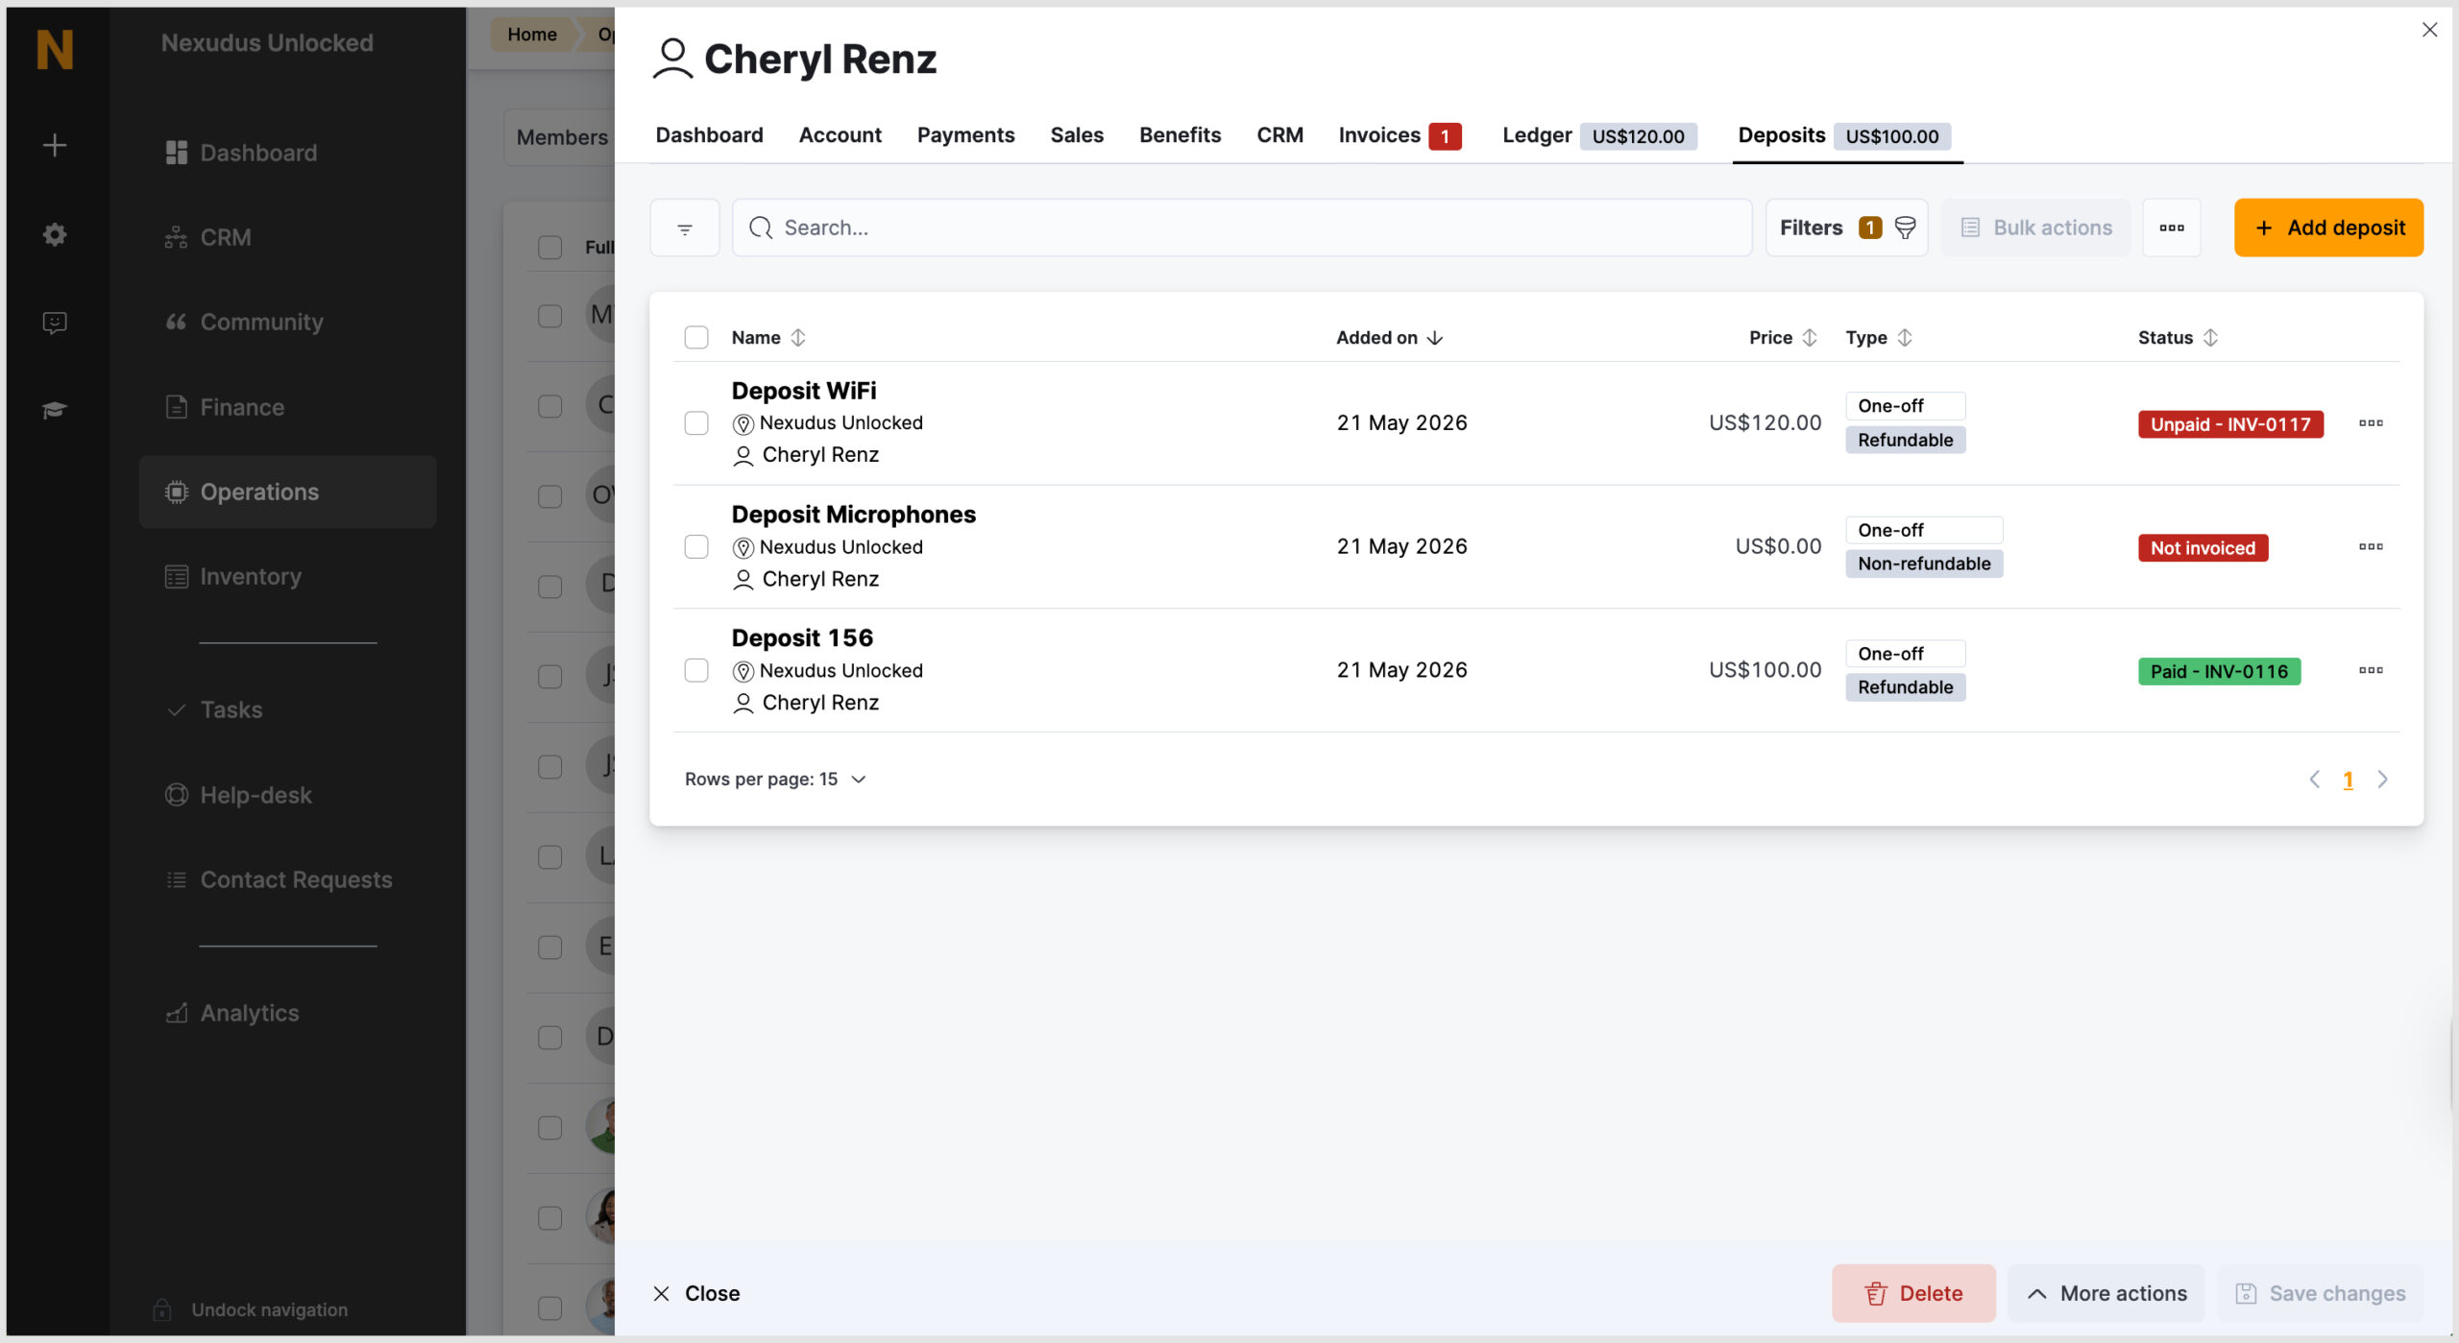Click the graduation cap icon in left rail

55,410
